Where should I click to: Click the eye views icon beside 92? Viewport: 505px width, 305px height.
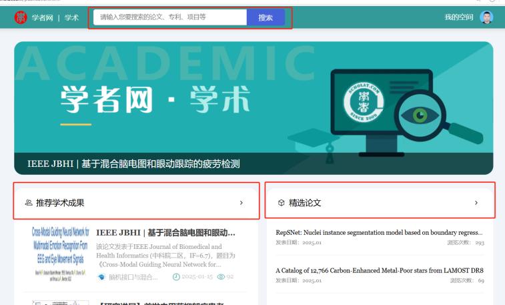(221, 277)
